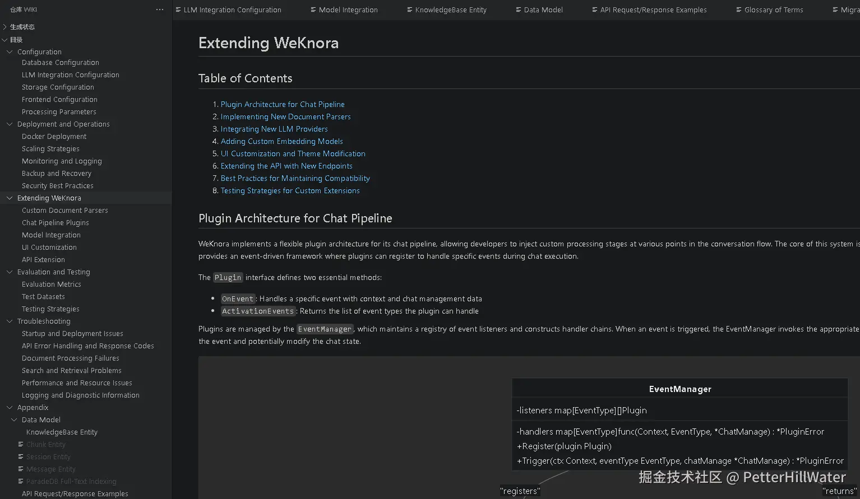This screenshot has width=860, height=499.
Task: Collapse the Deployment and Operations group
Action: 10,124
